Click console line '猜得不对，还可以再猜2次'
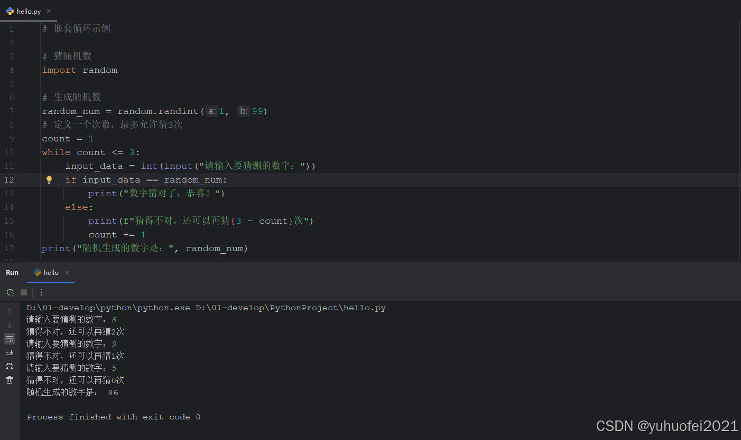This screenshot has width=741, height=440. 76,332
